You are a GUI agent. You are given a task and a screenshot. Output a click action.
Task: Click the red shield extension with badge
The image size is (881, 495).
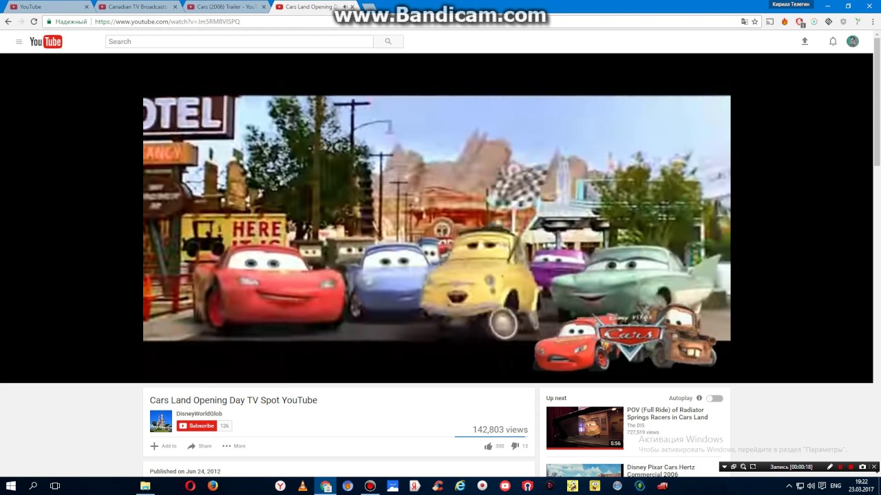[800, 22]
